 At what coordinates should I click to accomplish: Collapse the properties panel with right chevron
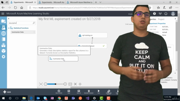175,19
